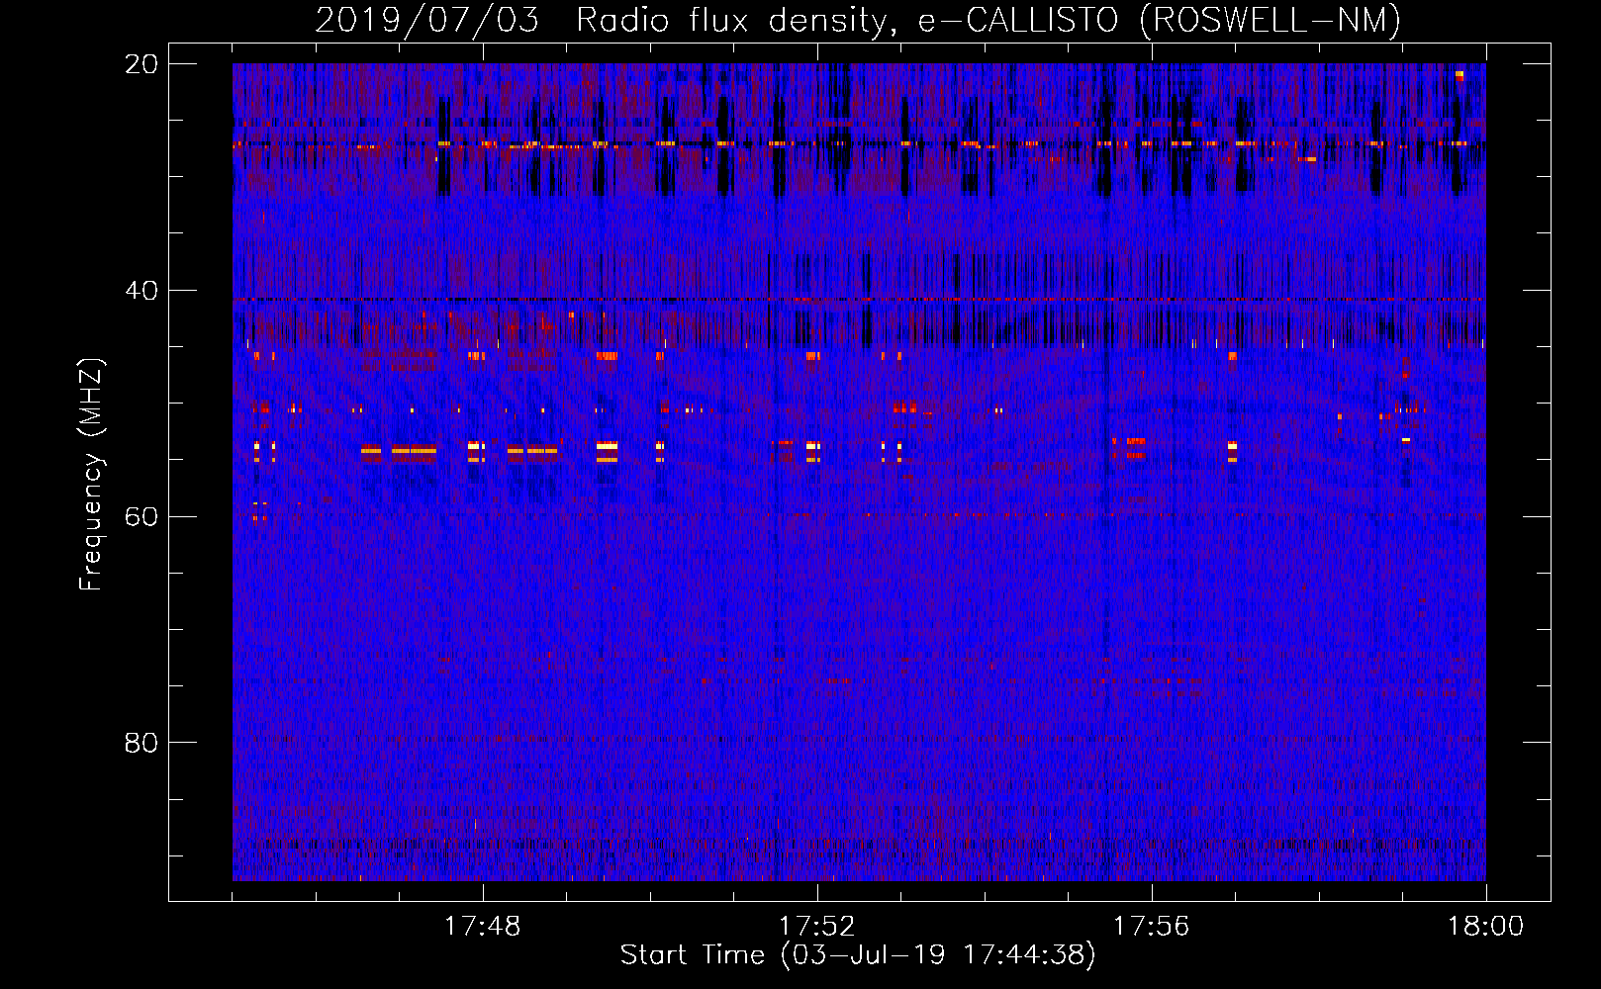The image size is (1601, 989).
Task: Click the 20 frequency tick label
Action: click(141, 64)
